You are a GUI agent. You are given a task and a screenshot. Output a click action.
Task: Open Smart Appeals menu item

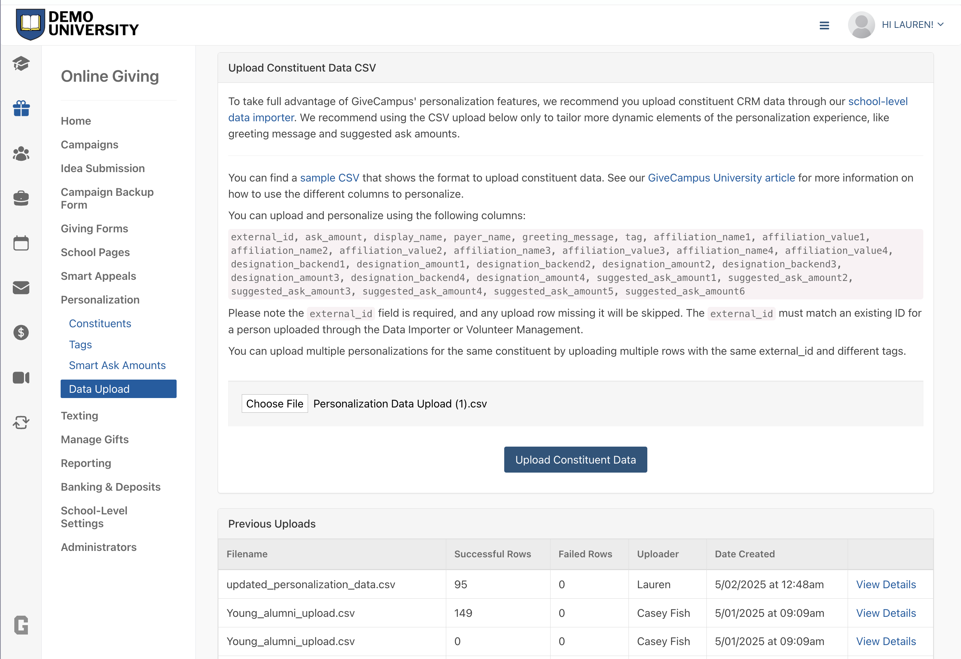pyautogui.click(x=98, y=276)
